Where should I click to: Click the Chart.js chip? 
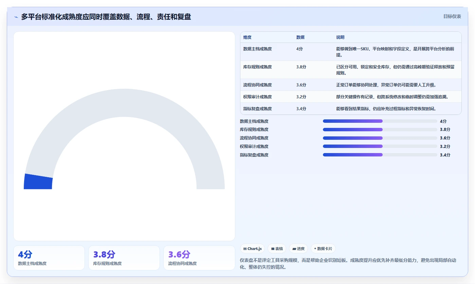(252, 249)
